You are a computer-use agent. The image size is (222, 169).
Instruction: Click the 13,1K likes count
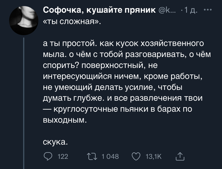153,157
